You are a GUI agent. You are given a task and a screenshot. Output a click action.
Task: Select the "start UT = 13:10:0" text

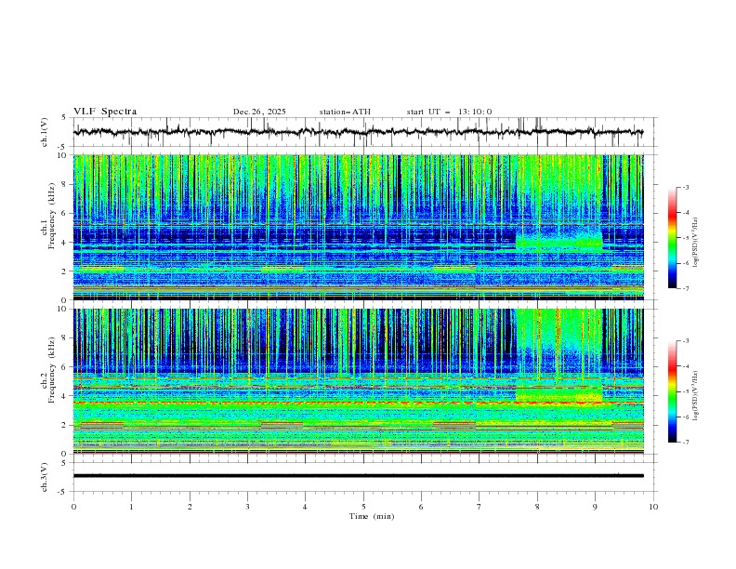click(449, 112)
